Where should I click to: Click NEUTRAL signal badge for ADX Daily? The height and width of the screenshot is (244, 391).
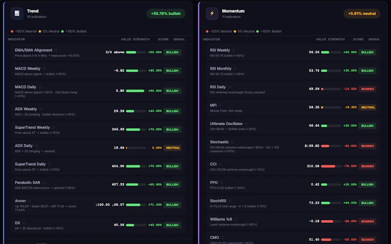(173, 148)
